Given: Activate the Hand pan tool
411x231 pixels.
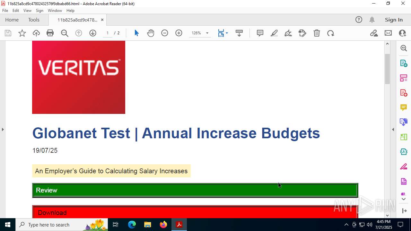Looking at the screenshot, I should pos(151,33).
